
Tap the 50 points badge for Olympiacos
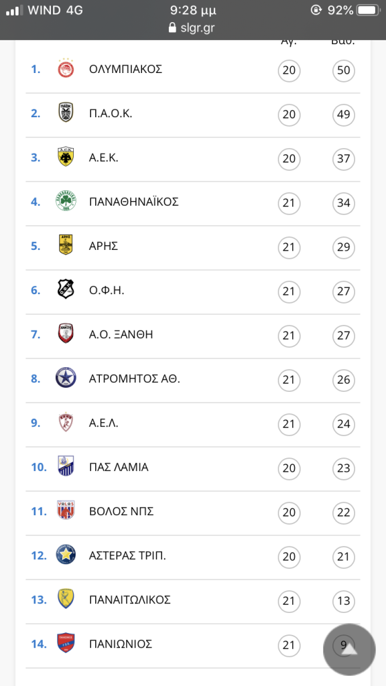(344, 70)
